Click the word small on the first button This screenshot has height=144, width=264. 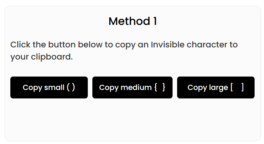pyautogui.click(x=54, y=87)
